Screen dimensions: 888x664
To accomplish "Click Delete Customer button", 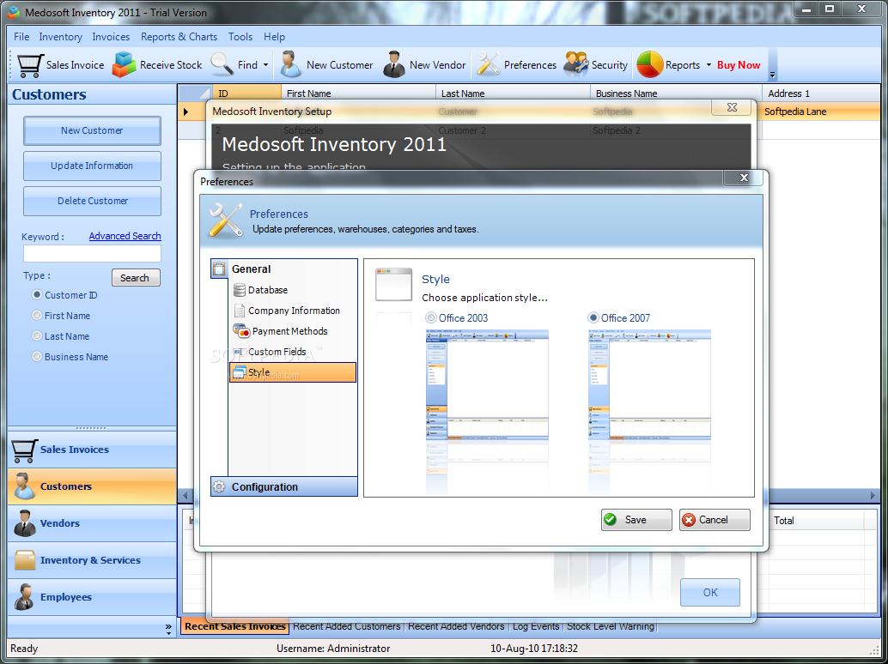I will coord(92,201).
